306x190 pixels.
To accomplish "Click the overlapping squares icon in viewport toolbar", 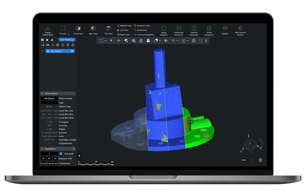I will 156,40.
